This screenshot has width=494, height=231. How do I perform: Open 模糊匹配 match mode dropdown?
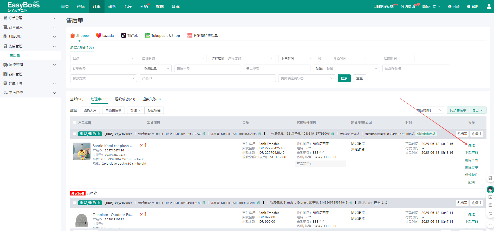157,68
